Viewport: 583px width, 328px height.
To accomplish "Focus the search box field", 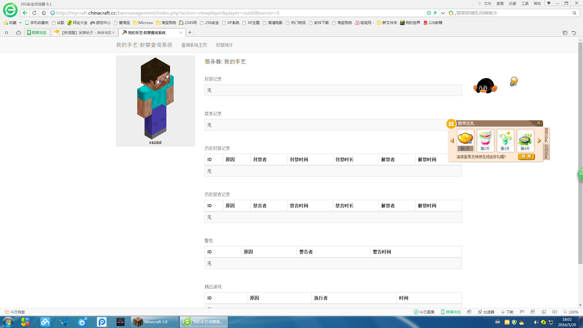I will point(513,13).
